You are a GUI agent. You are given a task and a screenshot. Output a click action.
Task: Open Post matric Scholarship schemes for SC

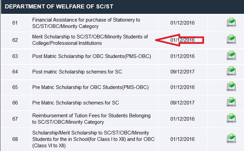[x=77, y=72]
